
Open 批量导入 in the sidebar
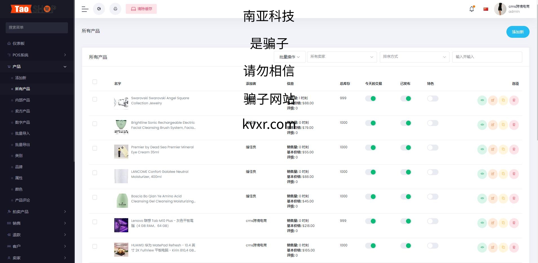[x=37, y=133]
